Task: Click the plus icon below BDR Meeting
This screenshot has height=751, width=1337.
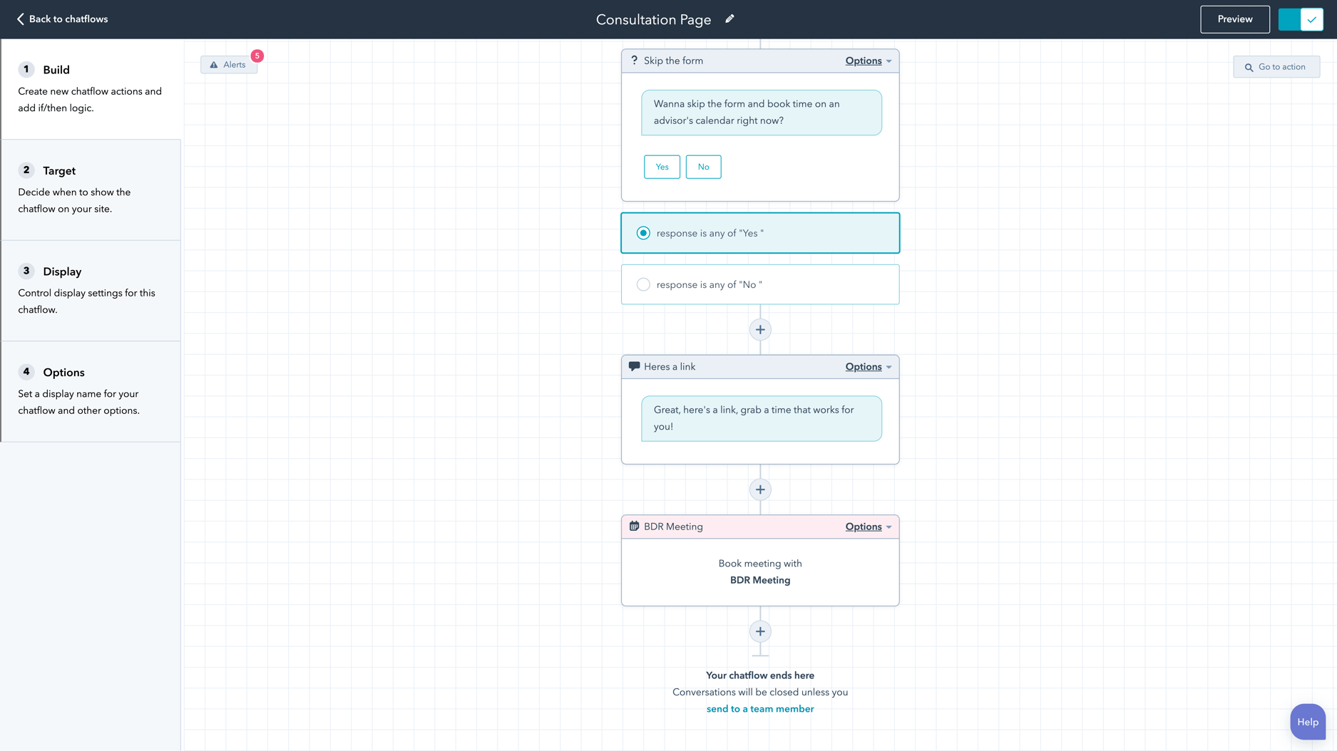Action: pyautogui.click(x=759, y=631)
